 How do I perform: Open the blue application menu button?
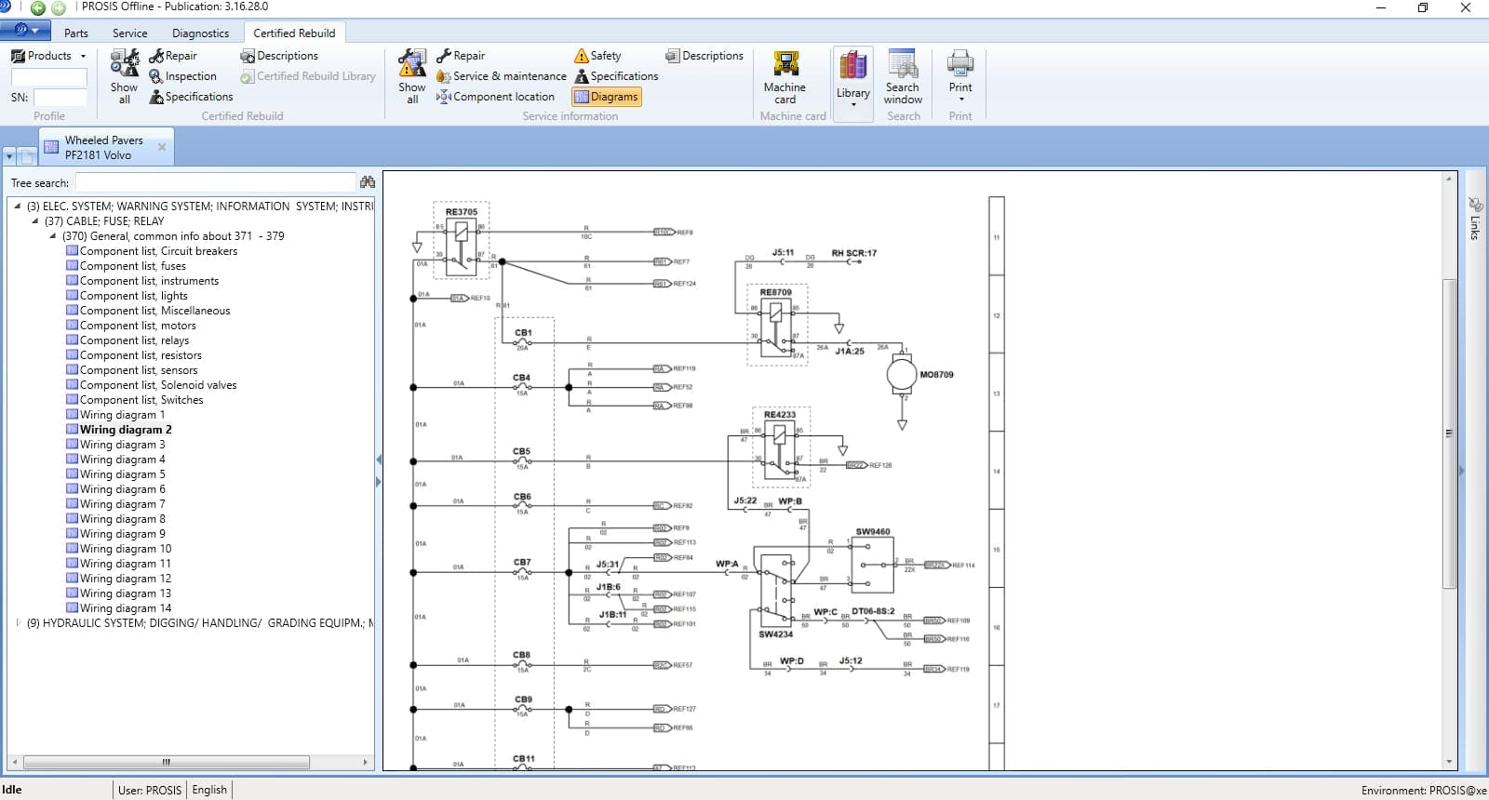point(25,31)
